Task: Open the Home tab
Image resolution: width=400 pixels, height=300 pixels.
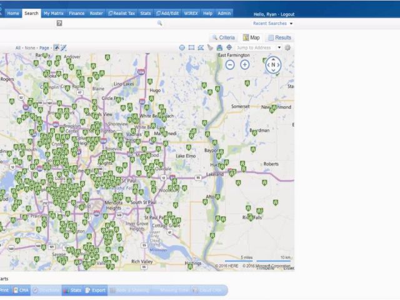Action: coord(13,13)
